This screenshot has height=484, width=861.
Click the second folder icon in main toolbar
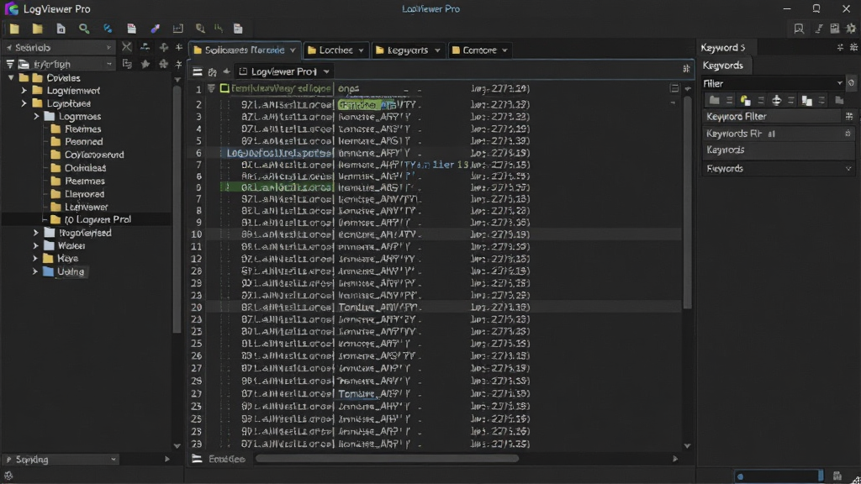click(37, 29)
